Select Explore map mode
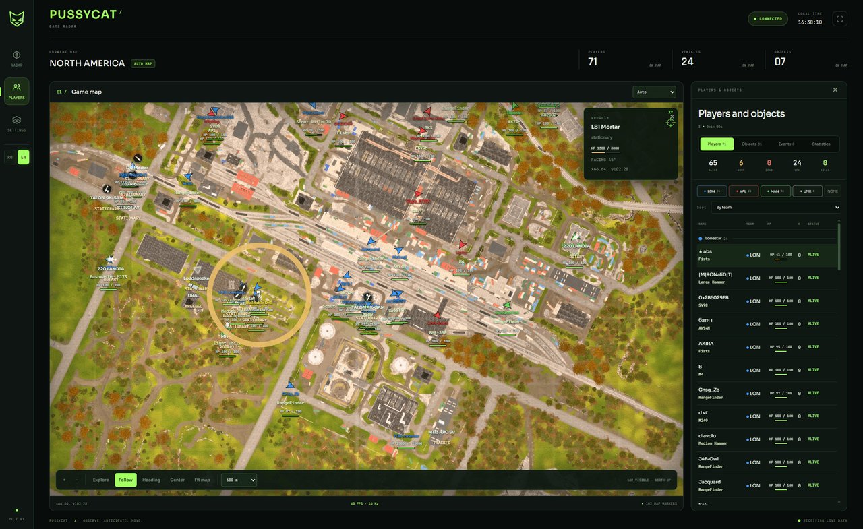 101,480
